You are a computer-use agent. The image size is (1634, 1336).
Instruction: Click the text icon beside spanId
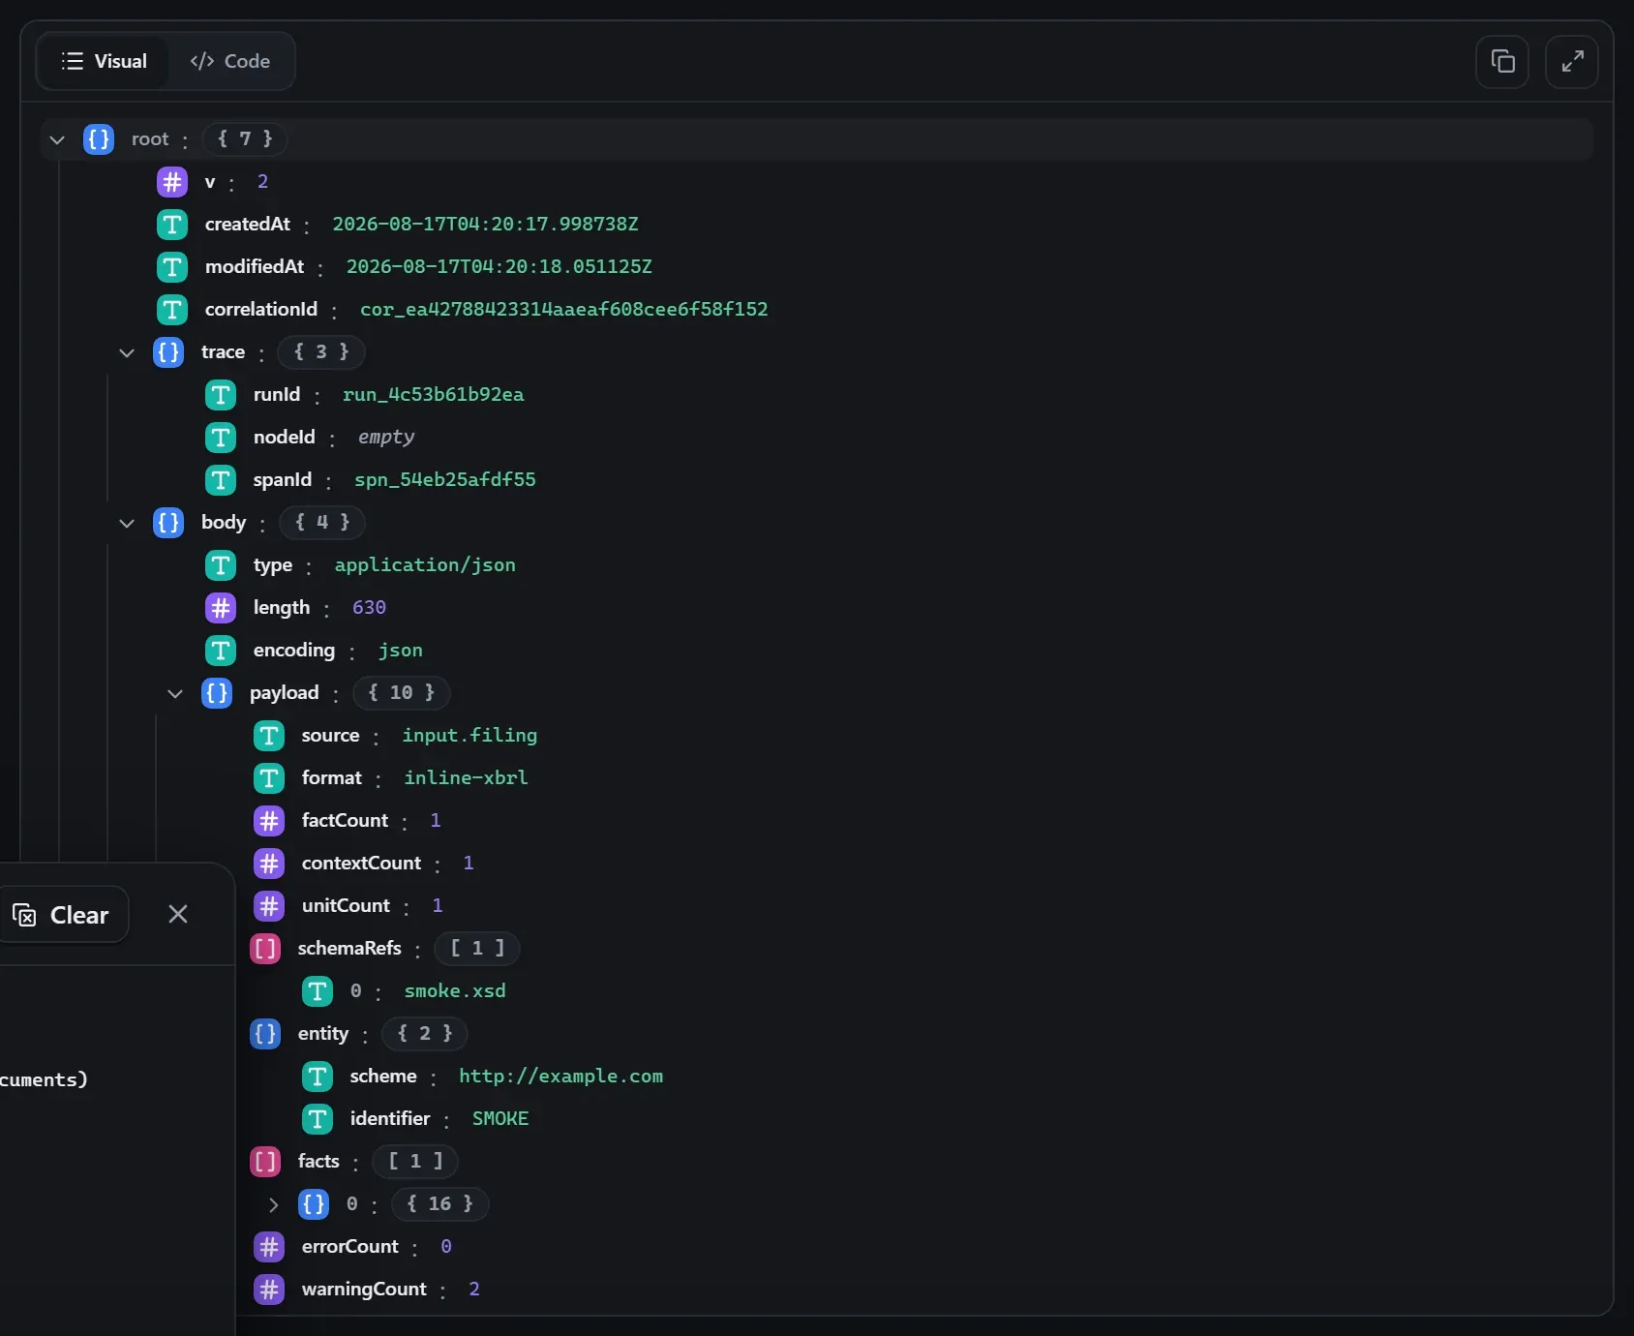coord(221,480)
